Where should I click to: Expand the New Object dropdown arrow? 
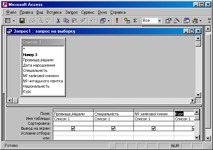click(200, 21)
